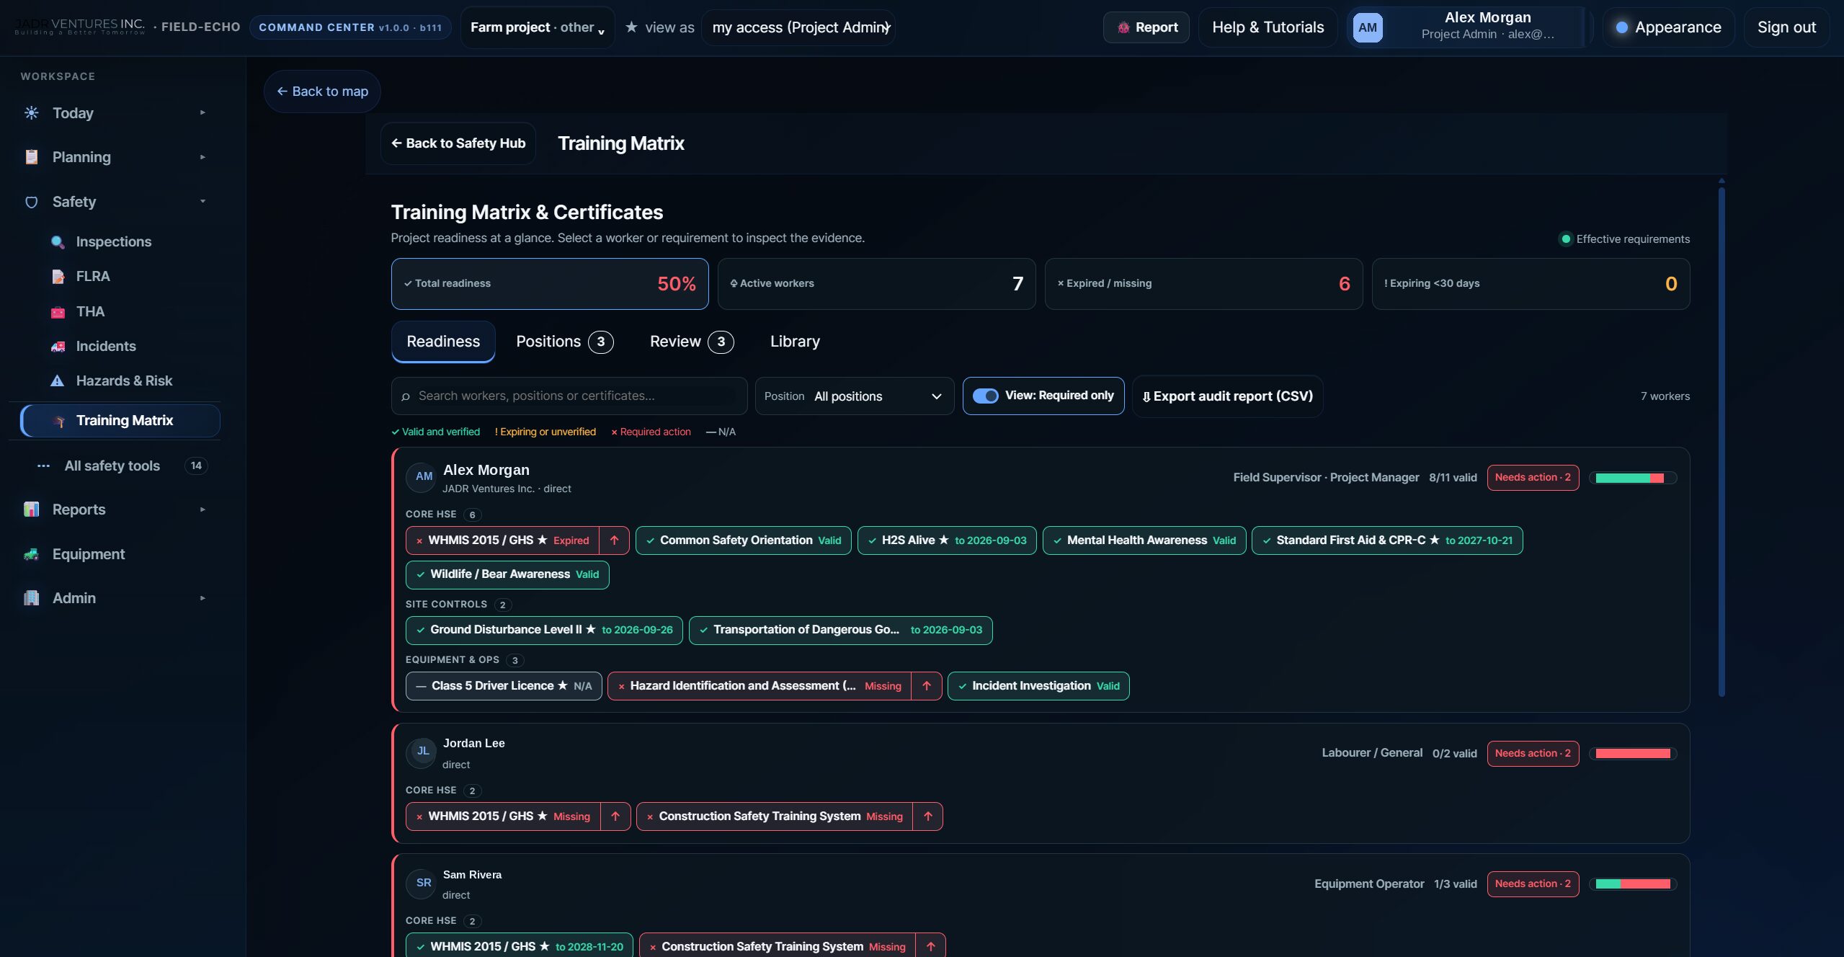This screenshot has width=1844, height=957.
Task: Click Ground Disturbance Level II chip
Action: click(x=544, y=631)
